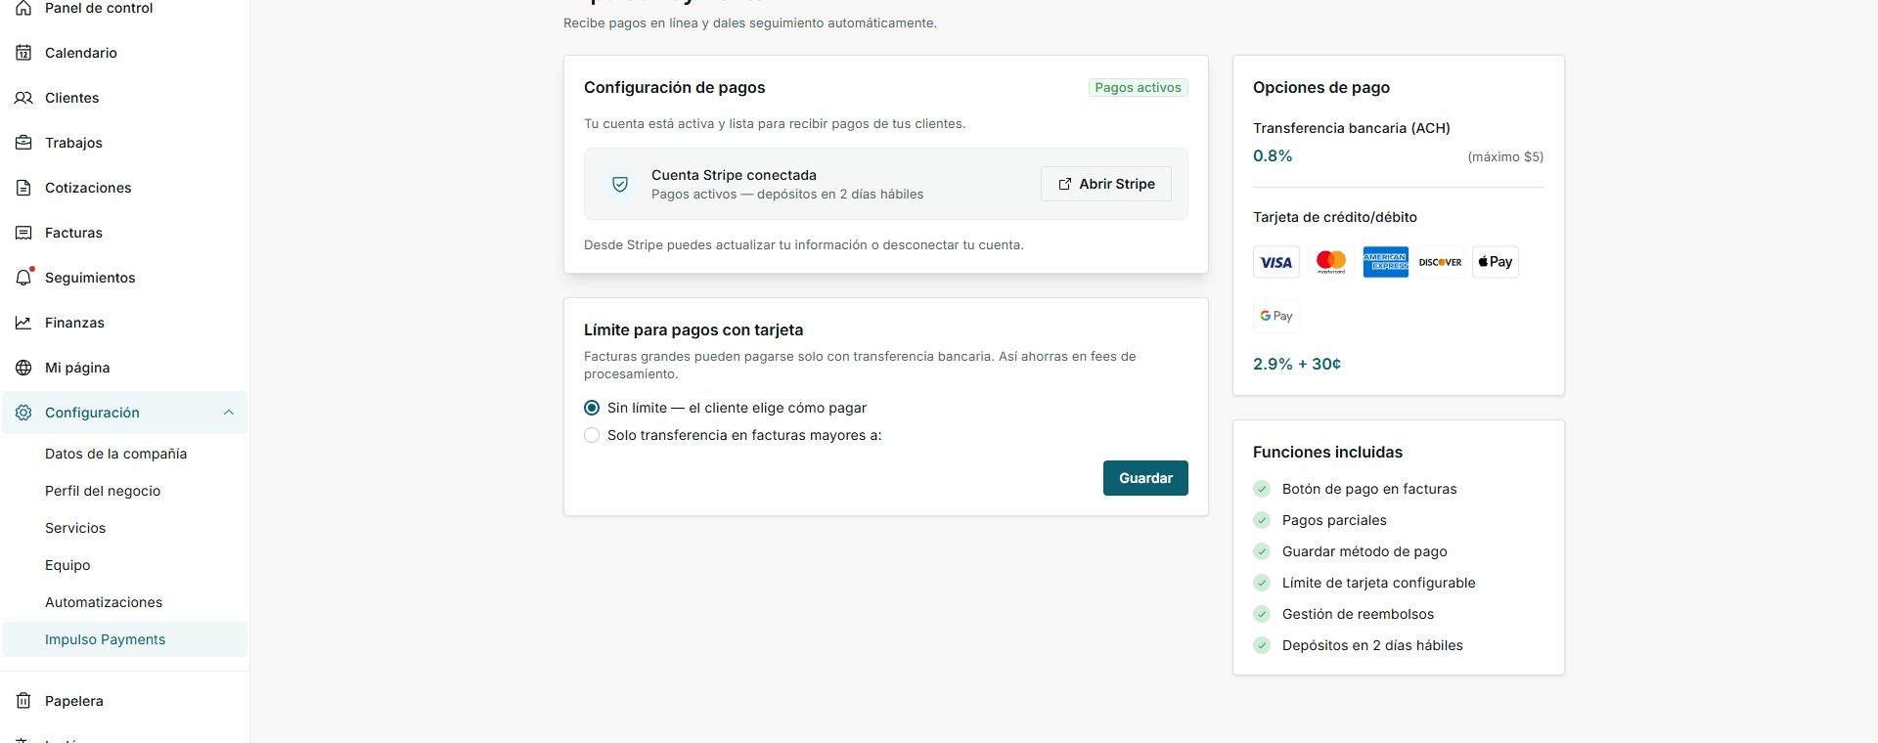Go to Mi página
This screenshot has width=1878, height=743.
124,368
